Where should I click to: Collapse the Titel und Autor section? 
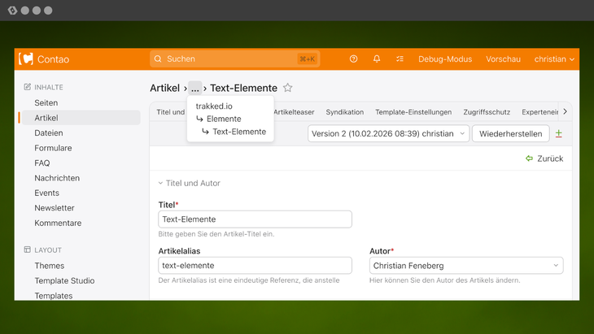(189, 184)
